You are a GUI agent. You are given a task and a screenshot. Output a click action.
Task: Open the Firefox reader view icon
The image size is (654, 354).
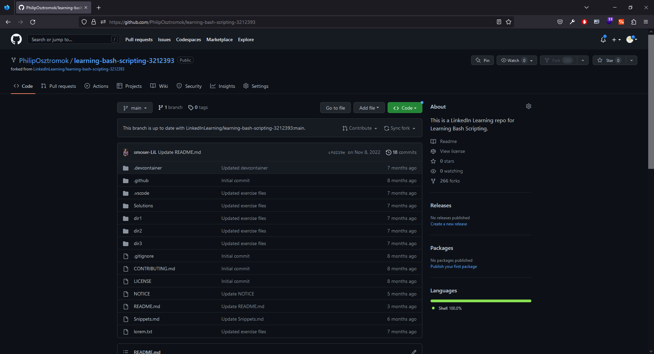499,22
